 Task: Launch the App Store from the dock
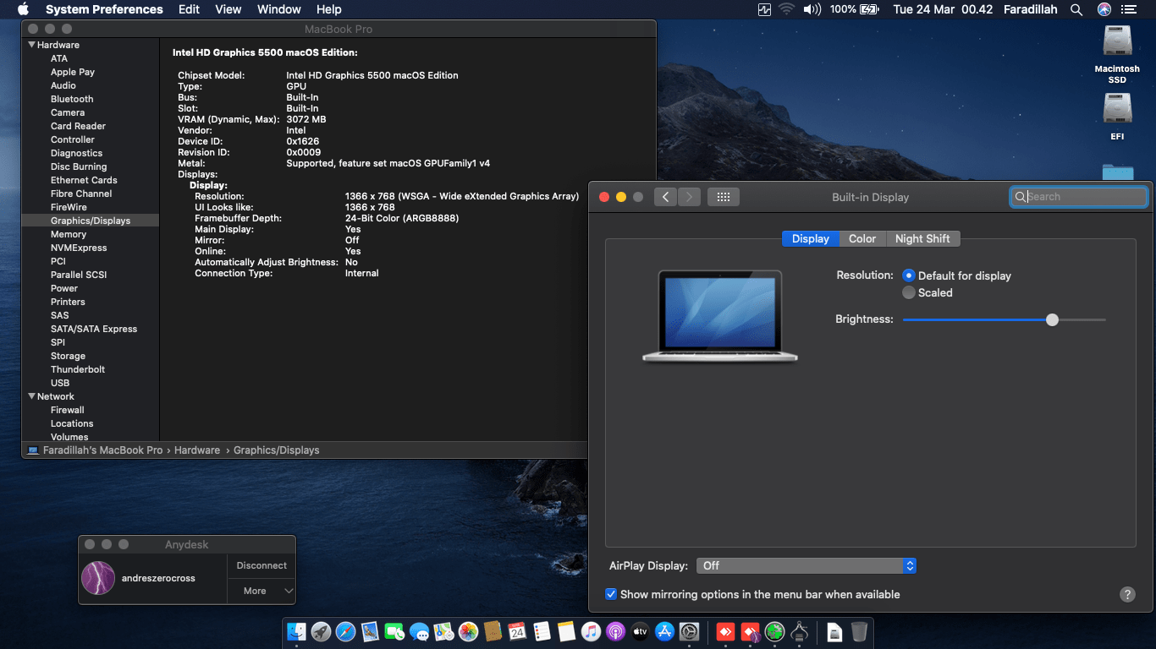pos(664,631)
